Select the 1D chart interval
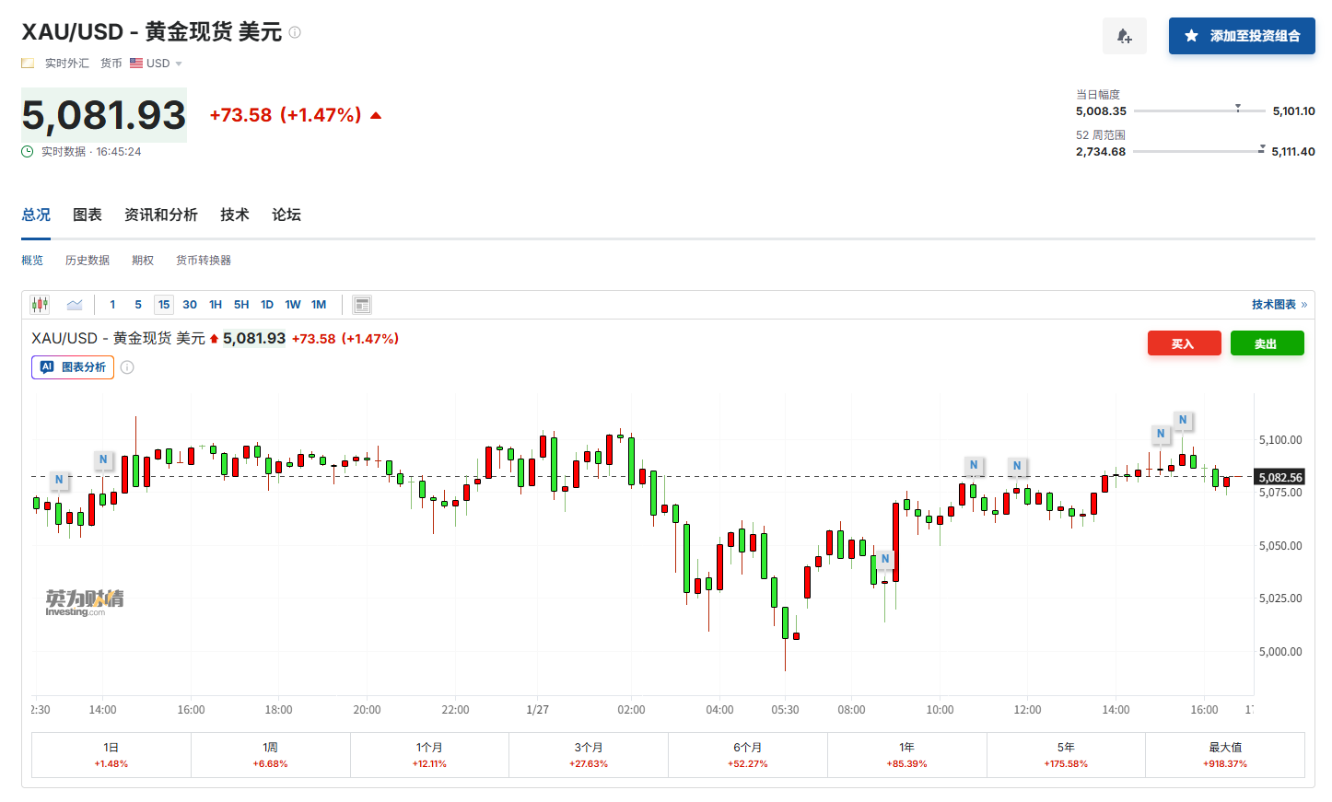This screenshot has width=1332, height=802. click(x=267, y=305)
